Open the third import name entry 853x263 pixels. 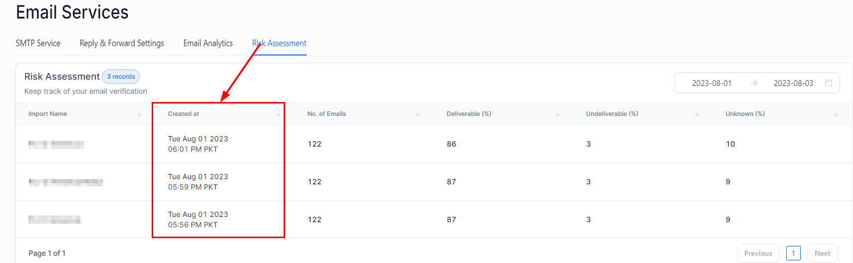54,220
